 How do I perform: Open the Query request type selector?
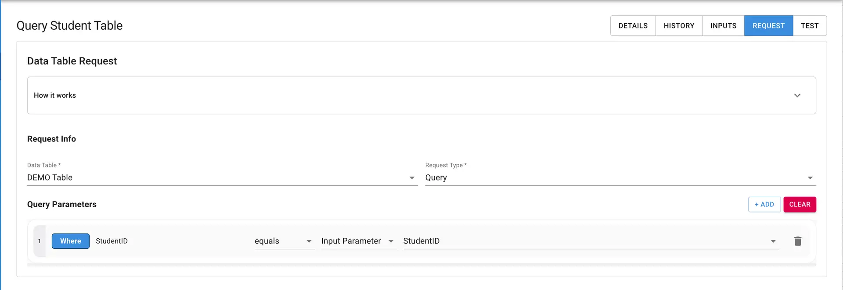(x=615, y=178)
